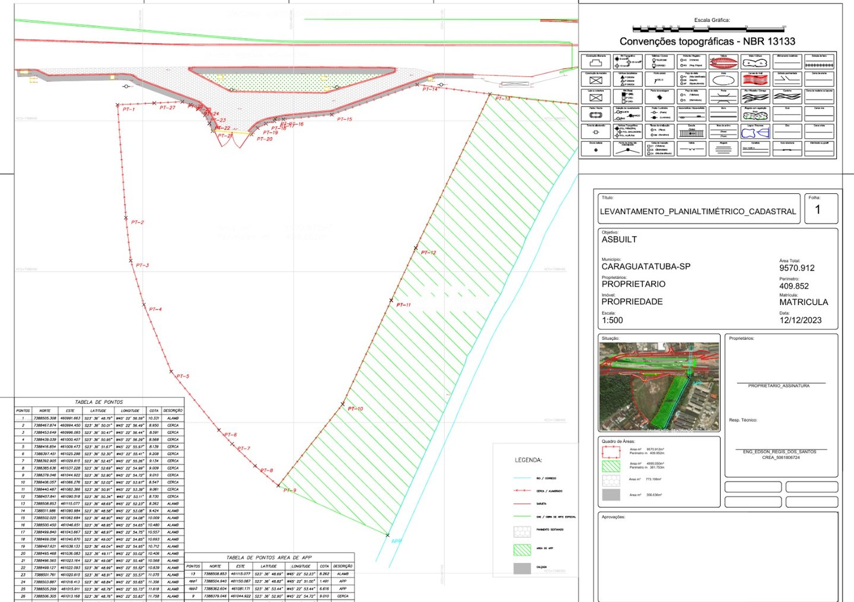Click the "PROPRIETARIO_ASSINATURA" signature line
854x602 pixels.
[x=779, y=386]
